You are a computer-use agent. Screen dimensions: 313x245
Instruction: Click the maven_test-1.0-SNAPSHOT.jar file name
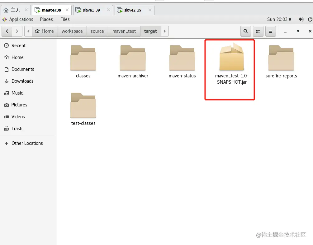[232, 79]
